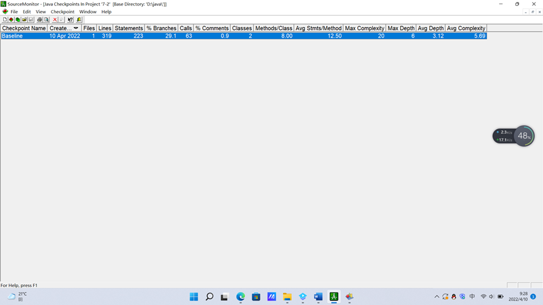Viewport: 543px width, 305px height.
Task: Click the Methods/Class column header
Action: pyautogui.click(x=274, y=28)
